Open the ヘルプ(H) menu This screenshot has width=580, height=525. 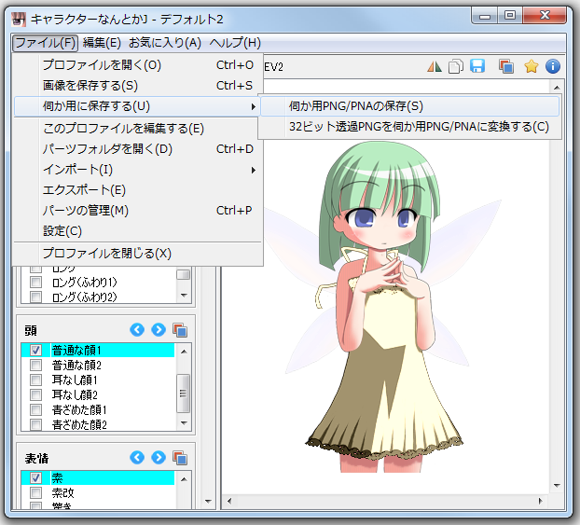235,43
